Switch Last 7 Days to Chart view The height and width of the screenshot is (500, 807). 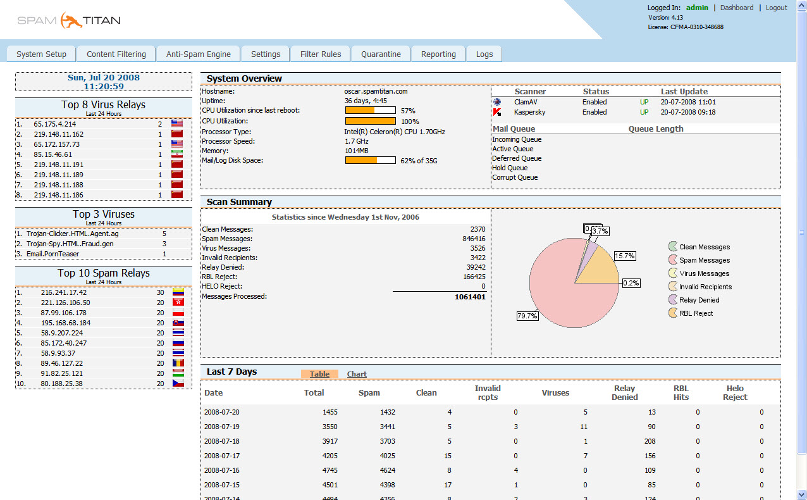357,374
